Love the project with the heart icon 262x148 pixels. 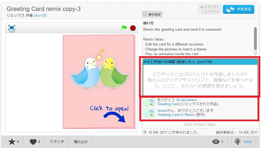click(33, 142)
